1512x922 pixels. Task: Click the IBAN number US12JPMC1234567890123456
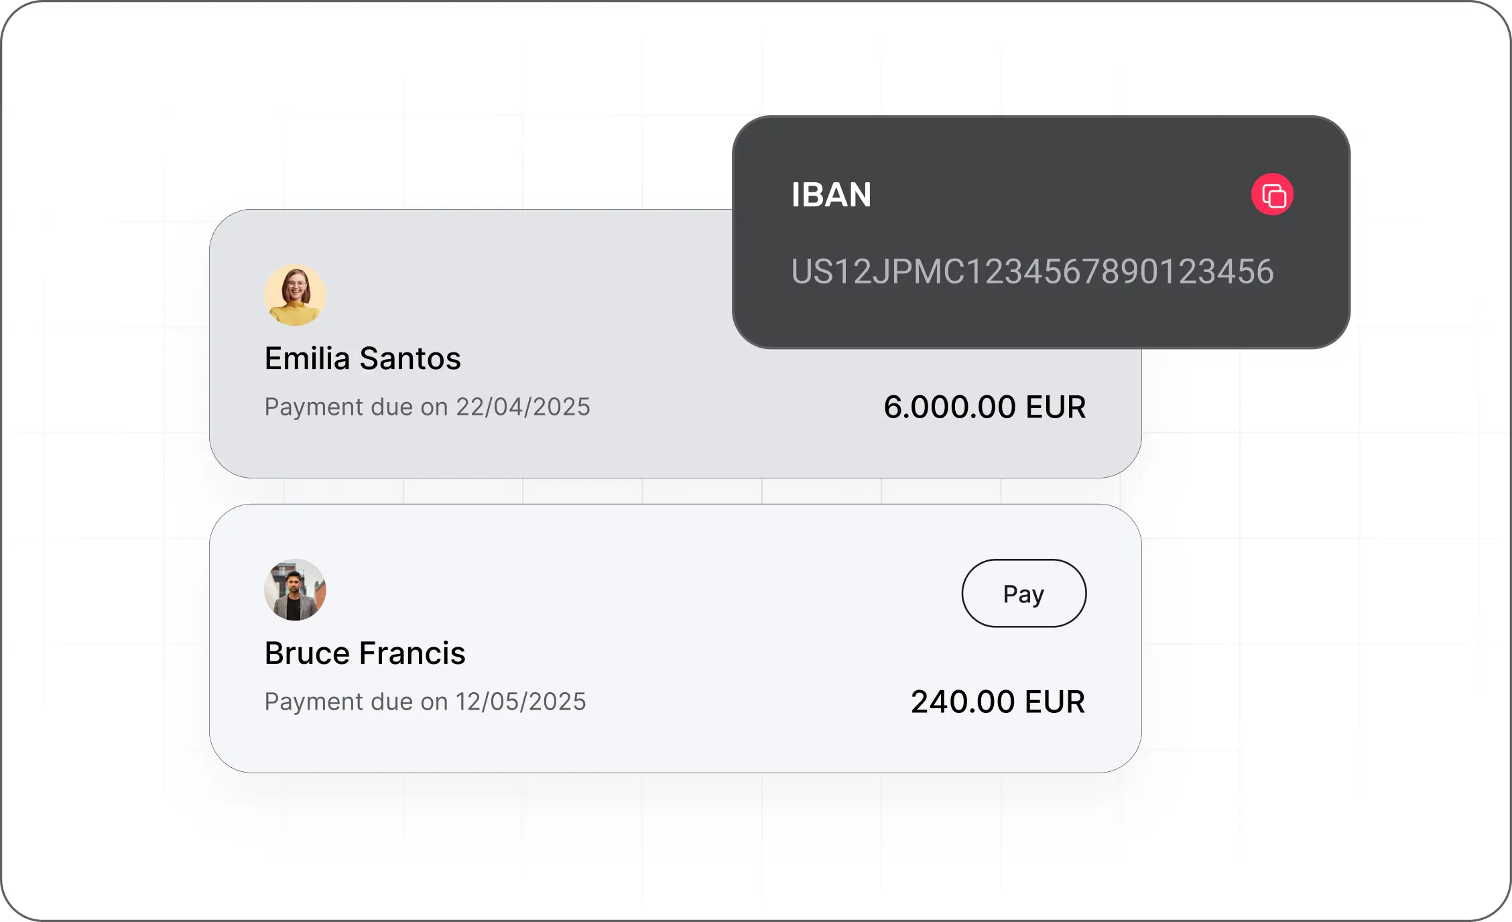(x=1032, y=271)
